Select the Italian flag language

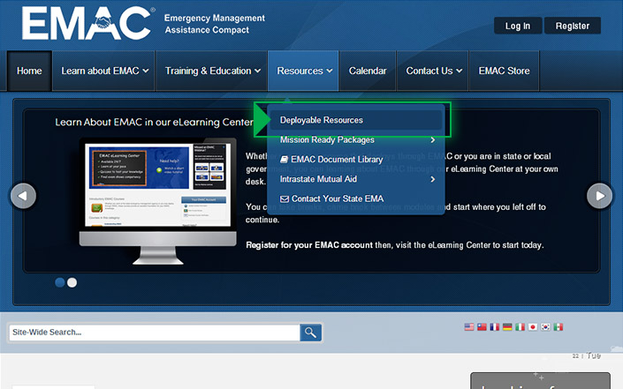[520, 326]
